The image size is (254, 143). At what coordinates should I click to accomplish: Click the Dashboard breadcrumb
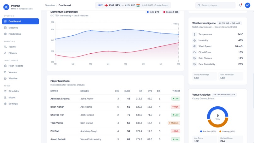[65, 5]
